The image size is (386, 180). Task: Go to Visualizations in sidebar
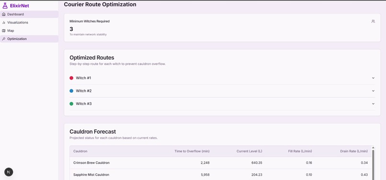(x=29, y=22)
